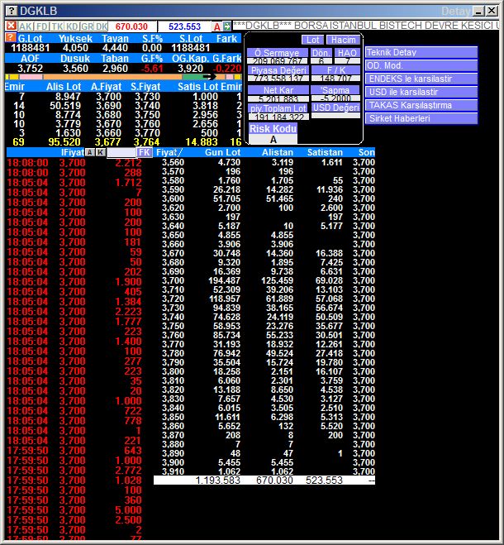Click the Alis Lot column header
The height and width of the screenshot is (545, 504).
[x=64, y=87]
